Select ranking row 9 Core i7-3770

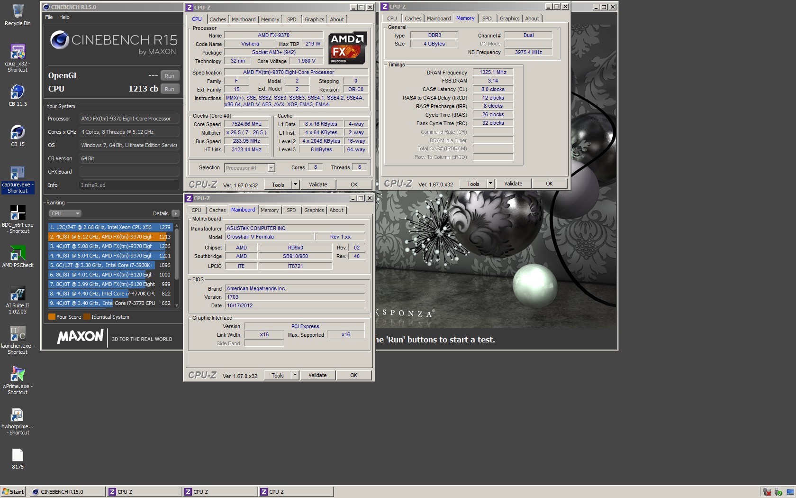point(110,303)
